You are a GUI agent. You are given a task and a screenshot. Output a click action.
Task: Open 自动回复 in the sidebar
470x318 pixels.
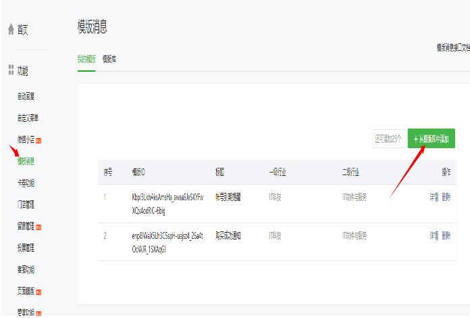coord(26,97)
